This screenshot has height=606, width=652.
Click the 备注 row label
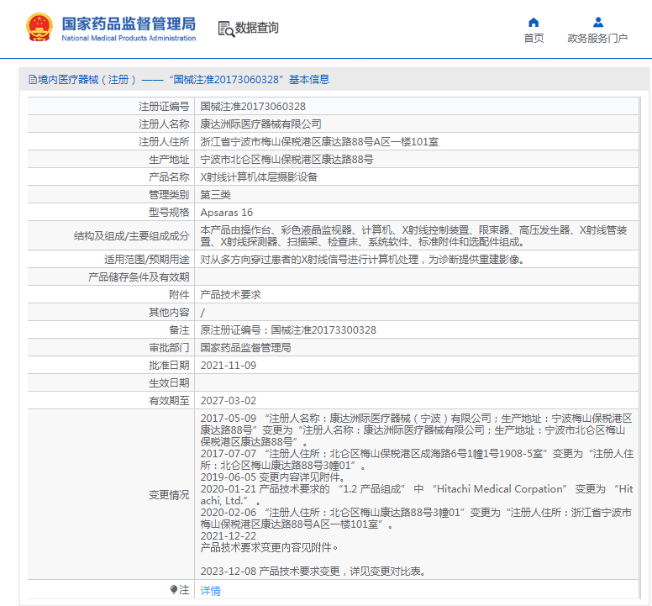coord(179,329)
